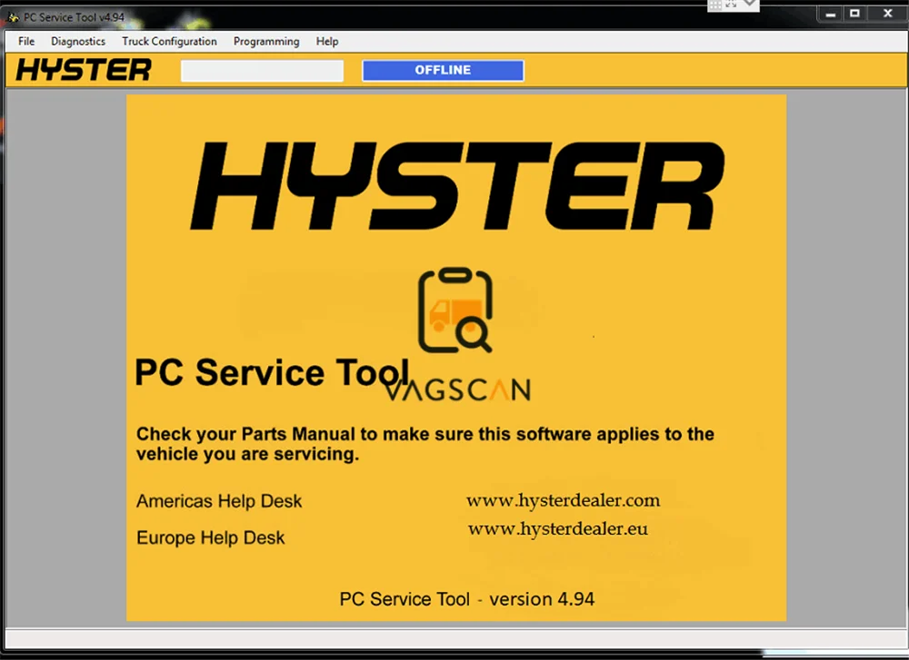Click the Americas Help Desk text
This screenshot has width=909, height=660.
(x=219, y=501)
